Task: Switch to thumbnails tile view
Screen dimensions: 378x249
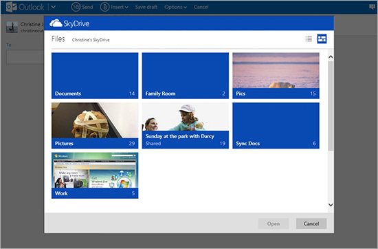Action: 322,39
